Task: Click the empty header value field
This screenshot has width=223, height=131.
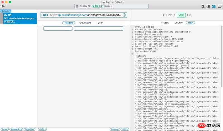Action: (x=98, y=28)
